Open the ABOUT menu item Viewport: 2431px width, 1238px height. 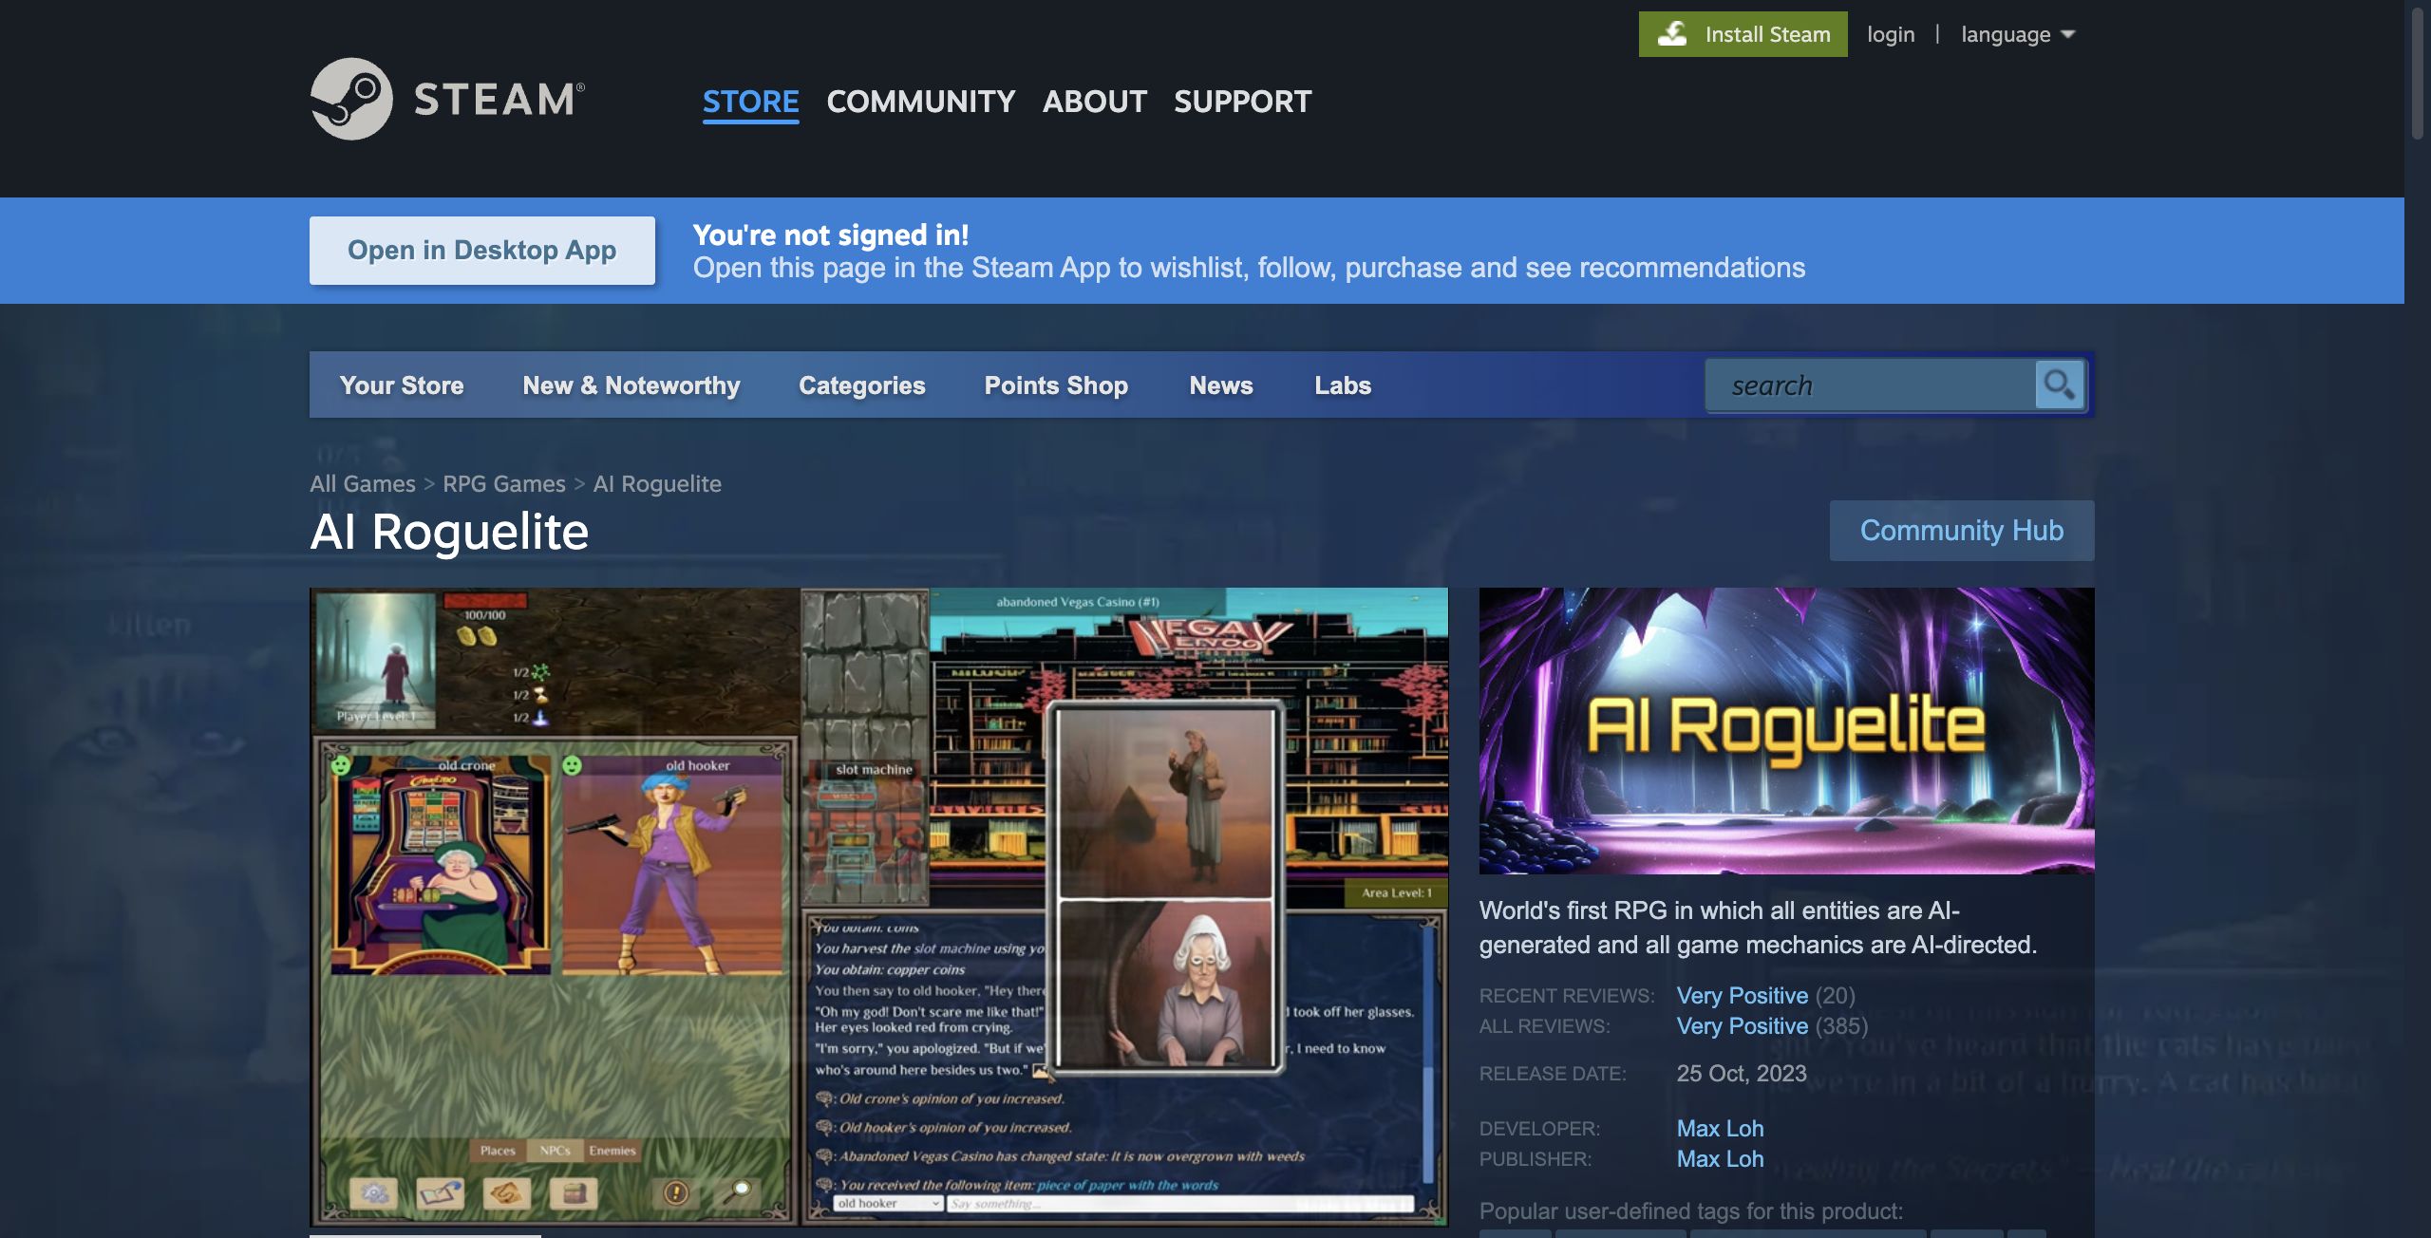pos(1094,101)
